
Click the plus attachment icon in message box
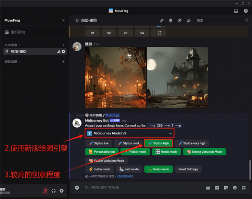(x=77, y=187)
